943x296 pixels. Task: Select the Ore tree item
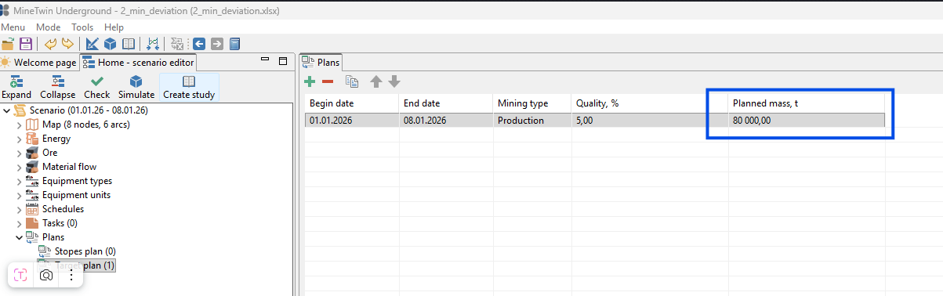[49, 153]
